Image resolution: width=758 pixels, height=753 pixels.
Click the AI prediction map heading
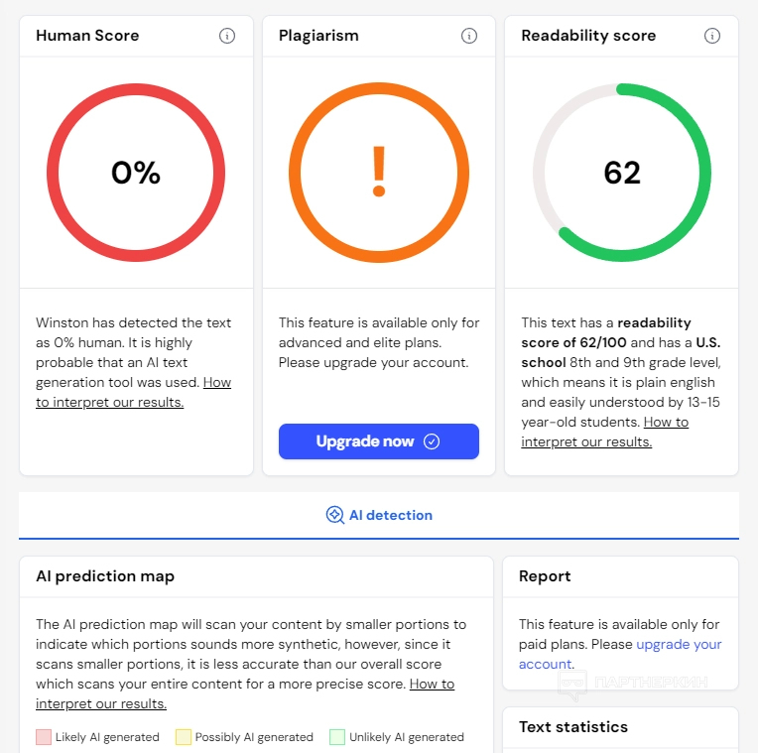pos(105,576)
